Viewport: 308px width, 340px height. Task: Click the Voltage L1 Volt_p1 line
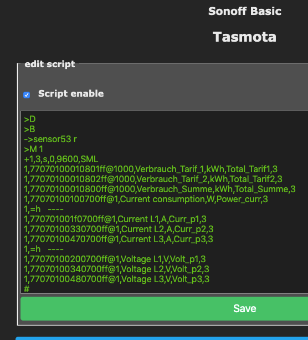[x=115, y=259]
